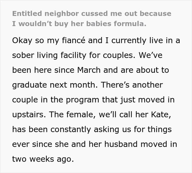Click the word 'program' in the text

tap(83, 100)
